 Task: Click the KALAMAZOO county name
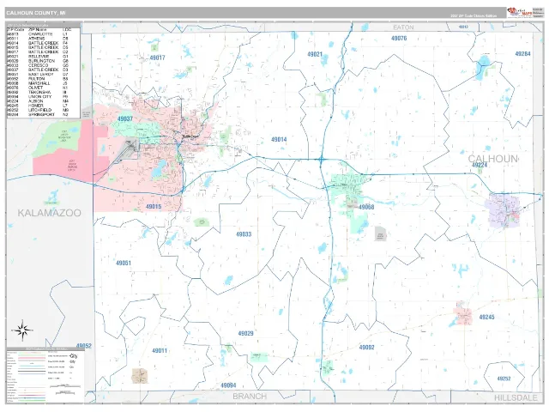50,213
